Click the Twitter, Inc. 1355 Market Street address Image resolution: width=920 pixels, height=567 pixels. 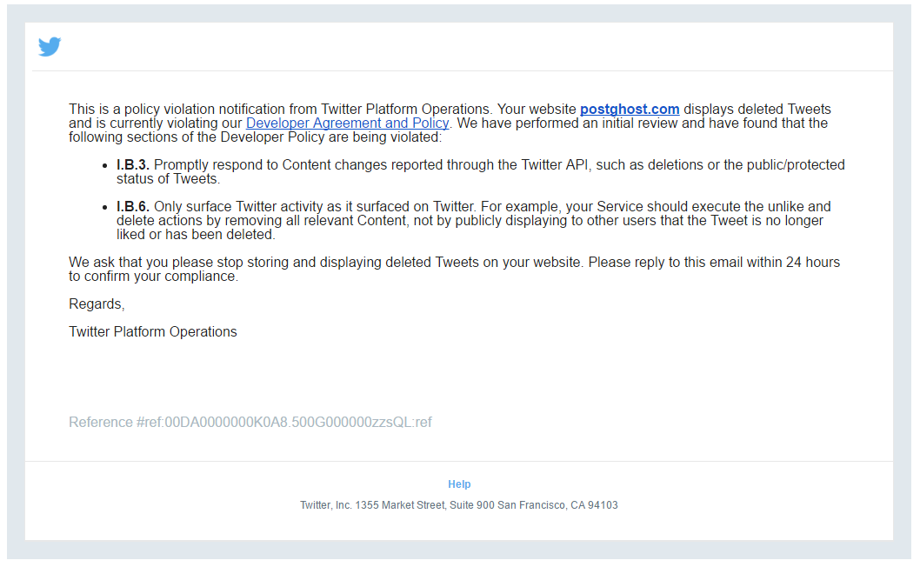459,504
